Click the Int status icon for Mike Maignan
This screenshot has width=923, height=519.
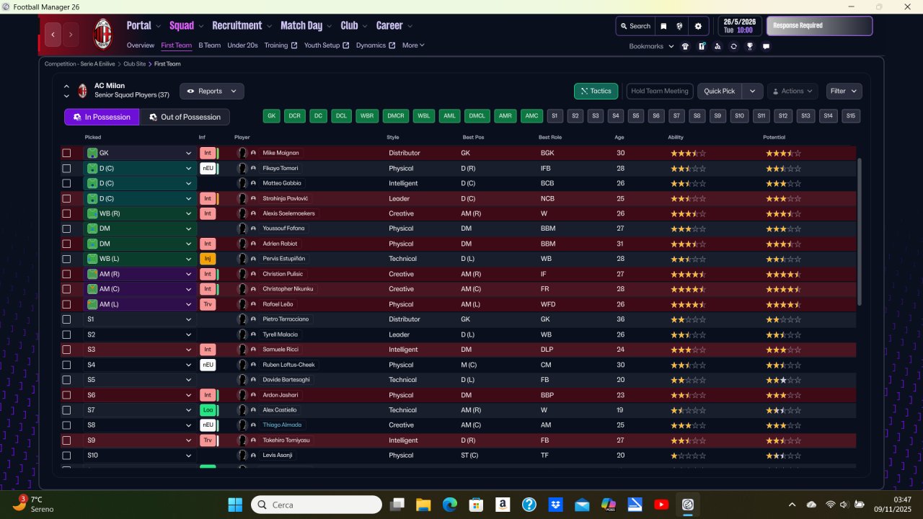tap(208, 153)
